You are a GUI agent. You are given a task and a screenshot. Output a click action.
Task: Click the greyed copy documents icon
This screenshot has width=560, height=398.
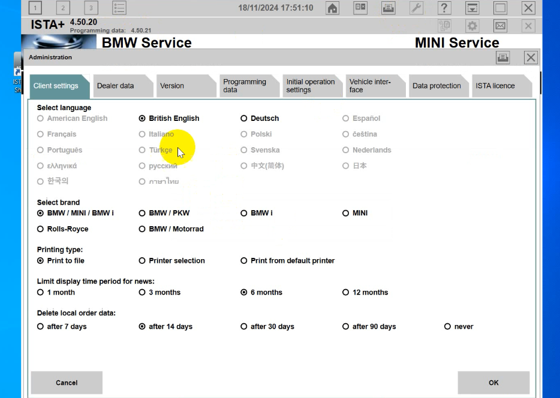pos(445,26)
